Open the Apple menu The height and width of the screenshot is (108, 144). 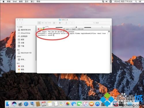click(3, 1)
